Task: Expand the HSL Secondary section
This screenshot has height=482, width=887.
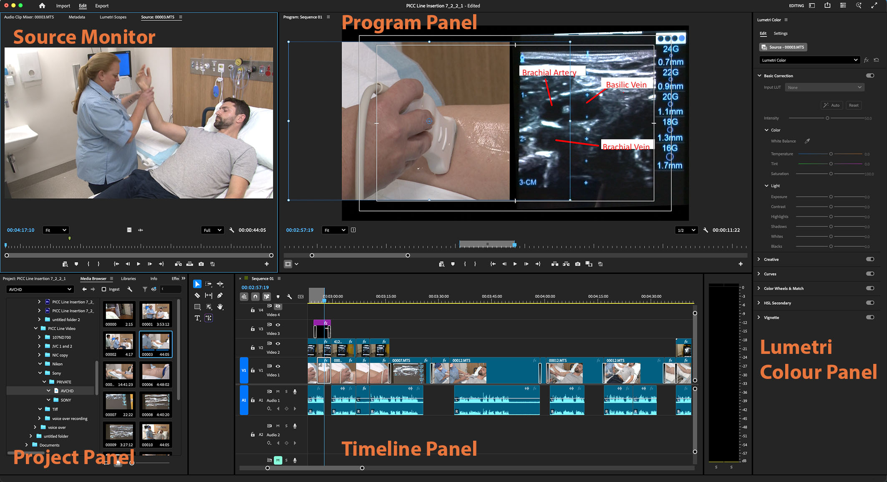Action: pyautogui.click(x=759, y=303)
